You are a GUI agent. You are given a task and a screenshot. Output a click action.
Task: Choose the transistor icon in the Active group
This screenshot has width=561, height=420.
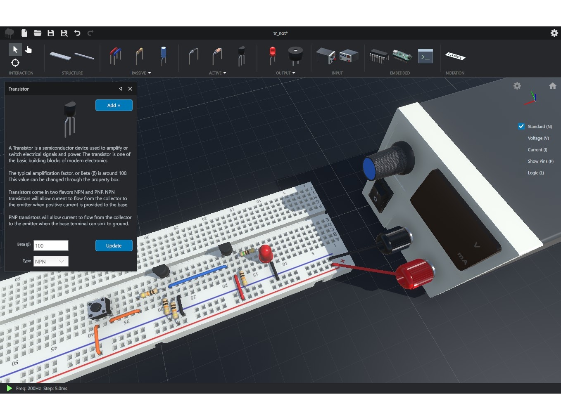pos(241,56)
